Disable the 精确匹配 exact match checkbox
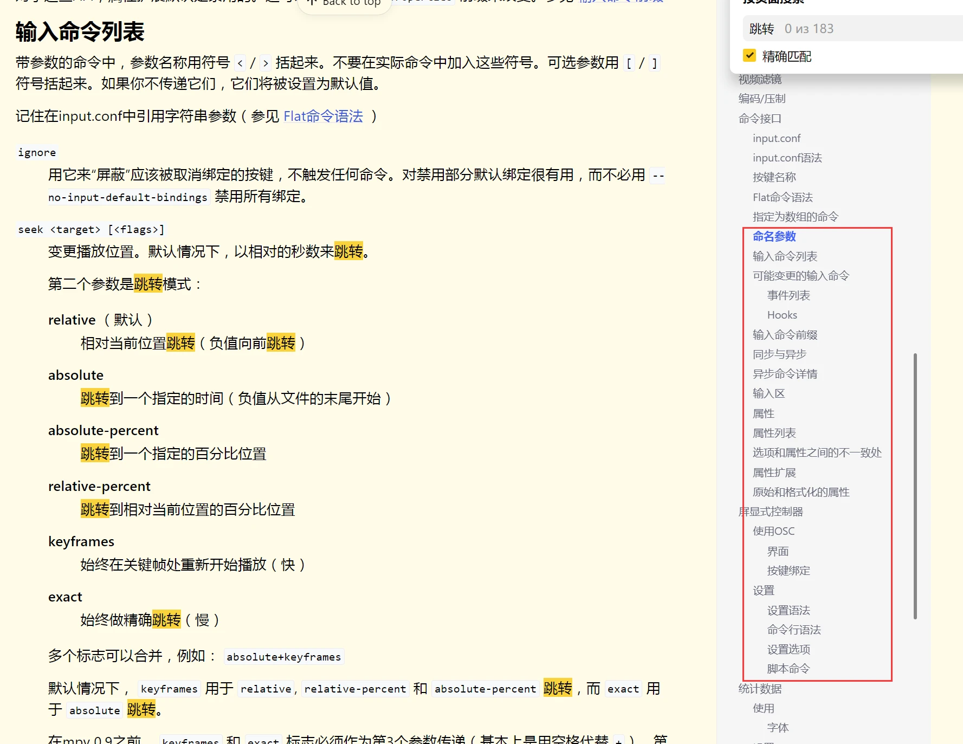Screen dimensions: 963x744 pos(749,55)
